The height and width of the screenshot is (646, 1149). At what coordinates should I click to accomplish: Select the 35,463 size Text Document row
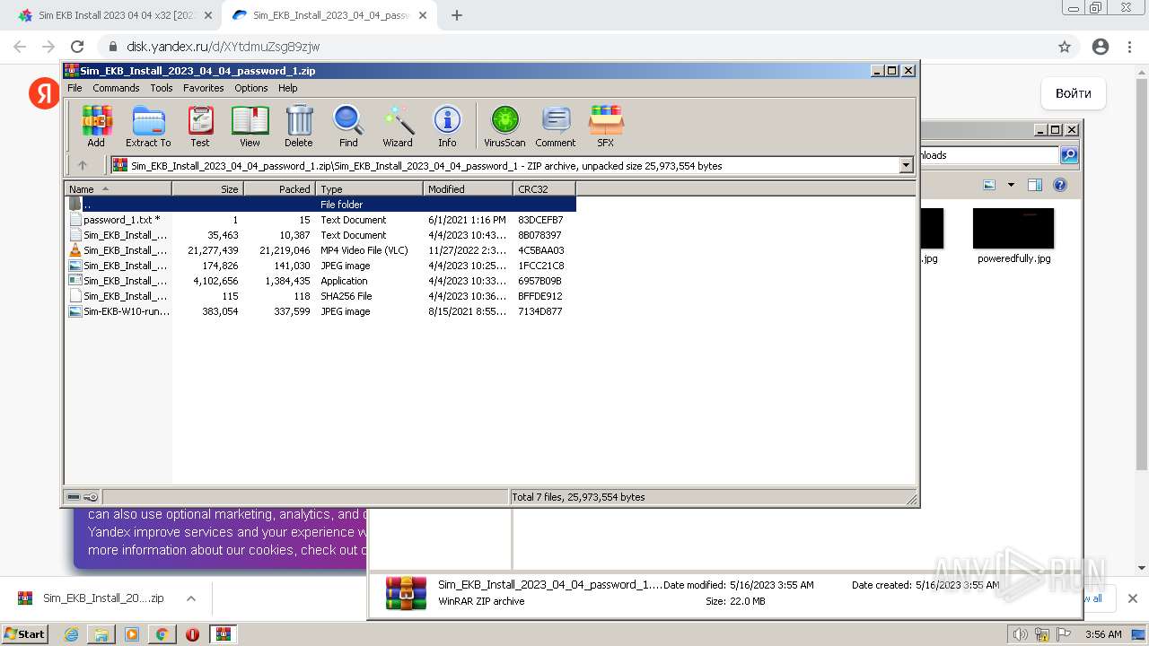click(320, 235)
